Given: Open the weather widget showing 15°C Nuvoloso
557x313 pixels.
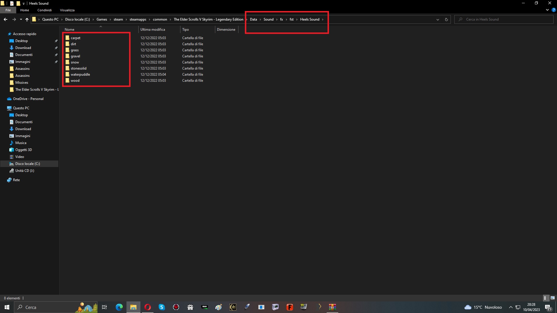Looking at the screenshot, I should 483,307.
